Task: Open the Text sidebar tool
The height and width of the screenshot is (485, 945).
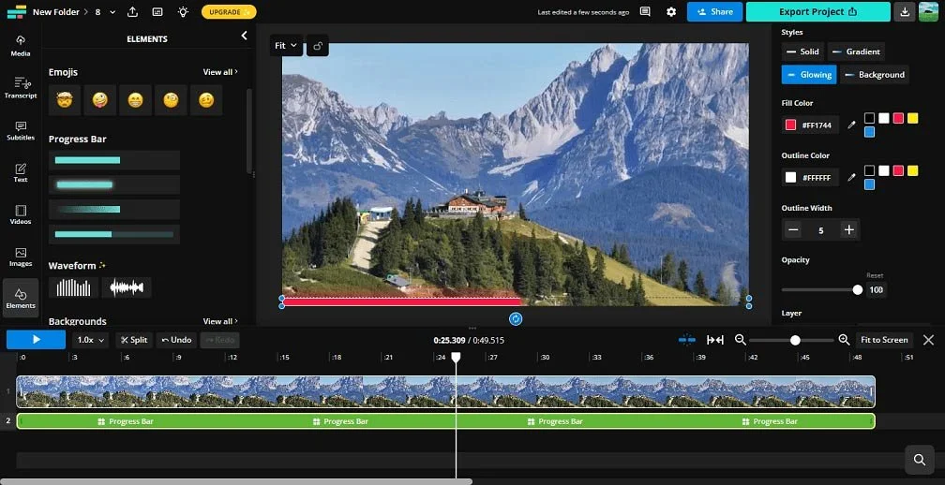Action: pos(21,172)
